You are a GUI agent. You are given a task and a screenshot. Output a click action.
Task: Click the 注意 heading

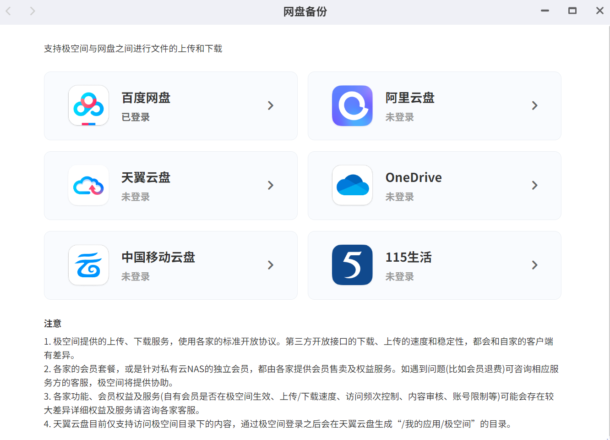53,324
